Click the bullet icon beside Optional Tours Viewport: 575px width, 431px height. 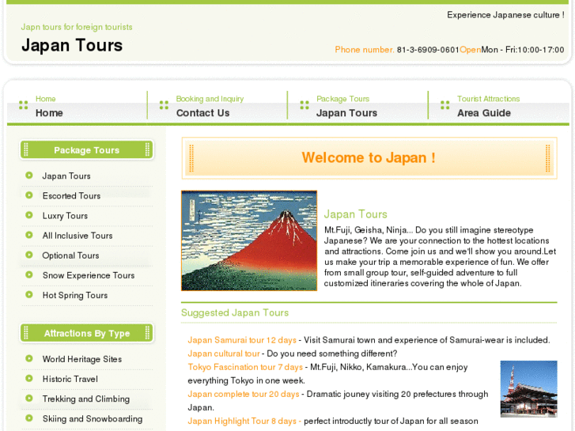29,255
